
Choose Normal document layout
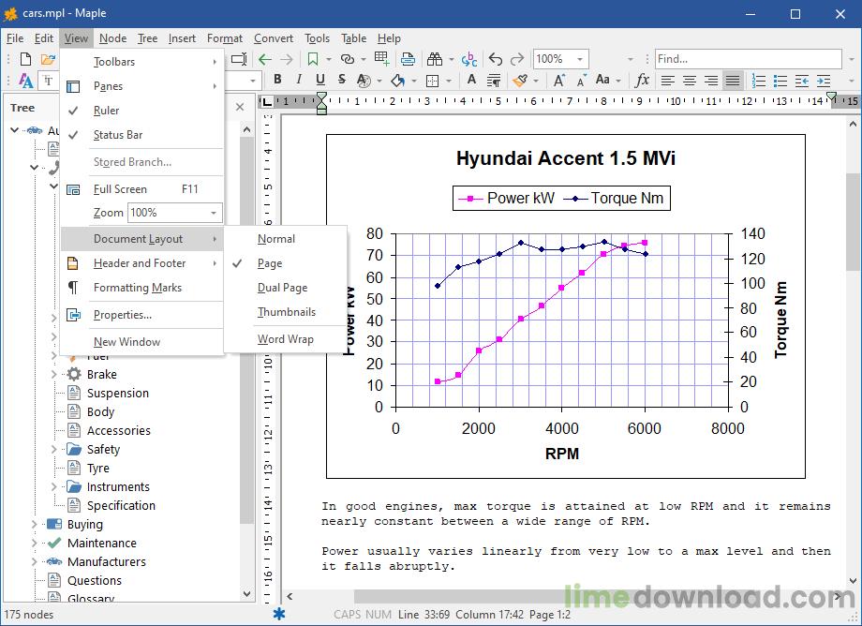[286, 239]
